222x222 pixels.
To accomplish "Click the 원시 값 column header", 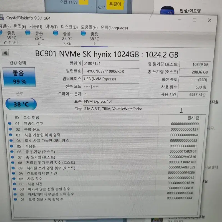I will [x=193, y=118].
